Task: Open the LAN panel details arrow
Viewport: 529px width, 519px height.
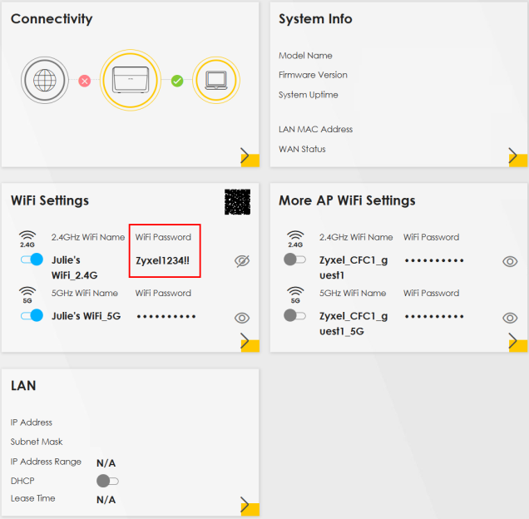Action: [x=245, y=504]
